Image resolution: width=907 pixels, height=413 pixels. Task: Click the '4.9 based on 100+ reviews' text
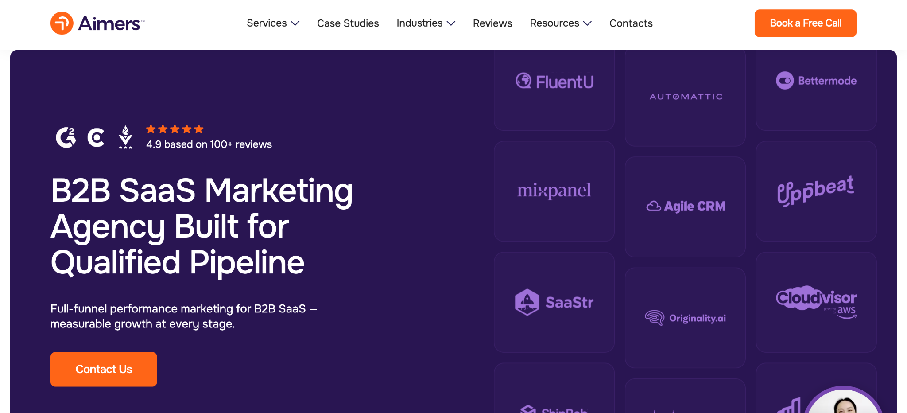tap(209, 144)
